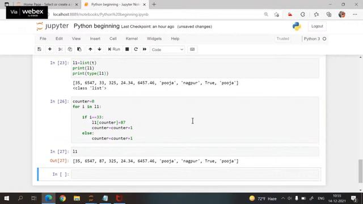The image size is (363, 204).
Task: Insert cell below with plus icon
Action: point(50,49)
